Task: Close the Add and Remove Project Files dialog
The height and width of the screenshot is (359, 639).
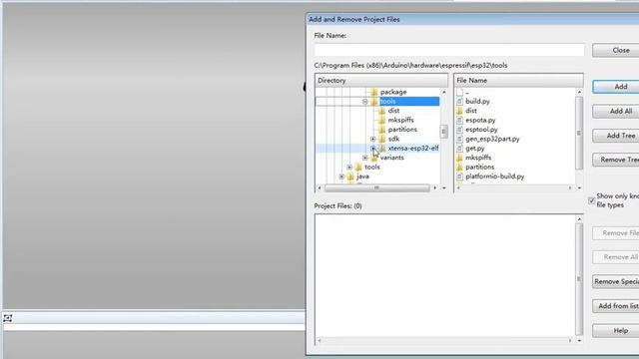Action: 616,50
